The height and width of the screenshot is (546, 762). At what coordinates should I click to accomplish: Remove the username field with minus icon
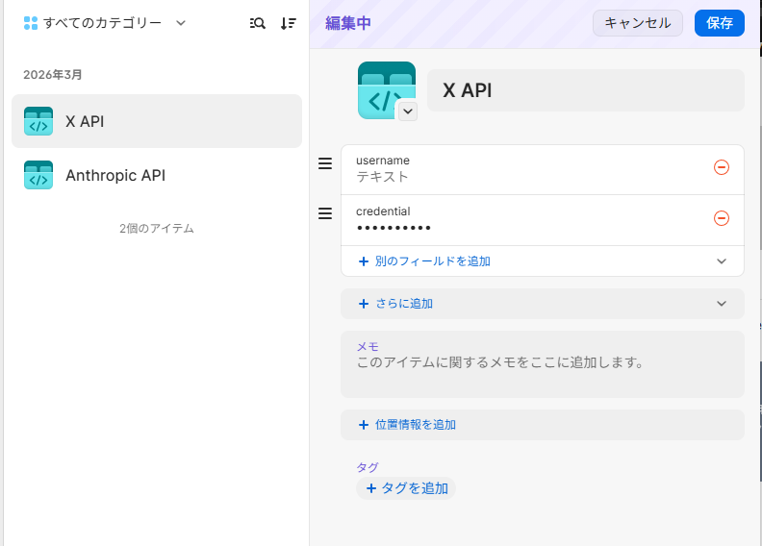point(722,167)
